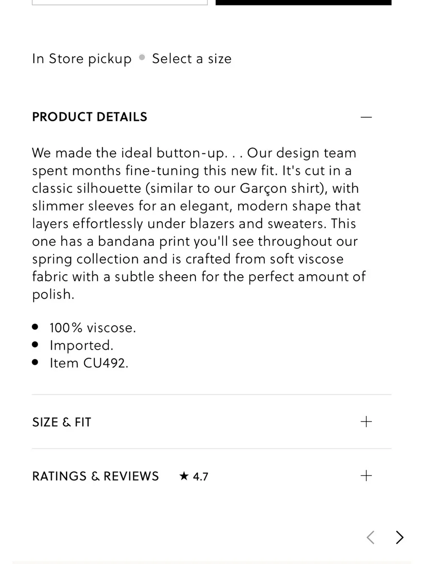This screenshot has height=564, width=423.
Task: Expand Size & Fit with the plus icon
Action: (x=366, y=422)
